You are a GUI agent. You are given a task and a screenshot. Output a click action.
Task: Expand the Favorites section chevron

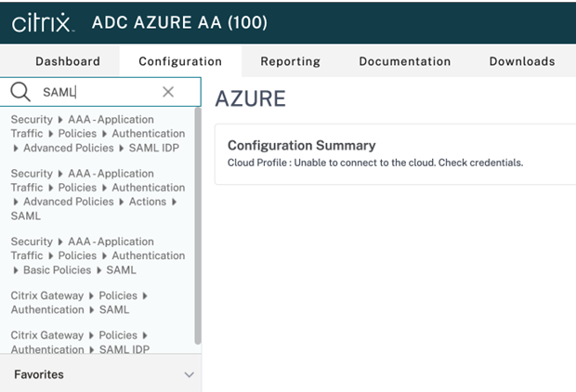190,375
